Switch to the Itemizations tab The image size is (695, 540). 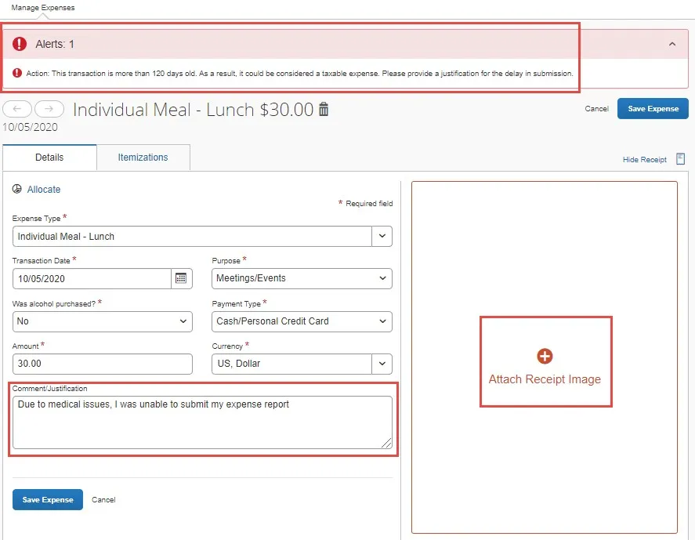(143, 158)
